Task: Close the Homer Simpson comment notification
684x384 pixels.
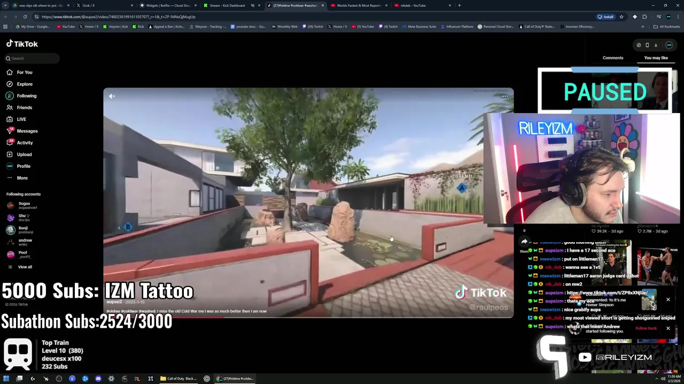Action: (668, 300)
